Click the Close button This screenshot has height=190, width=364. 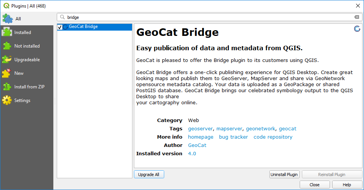(314, 185)
